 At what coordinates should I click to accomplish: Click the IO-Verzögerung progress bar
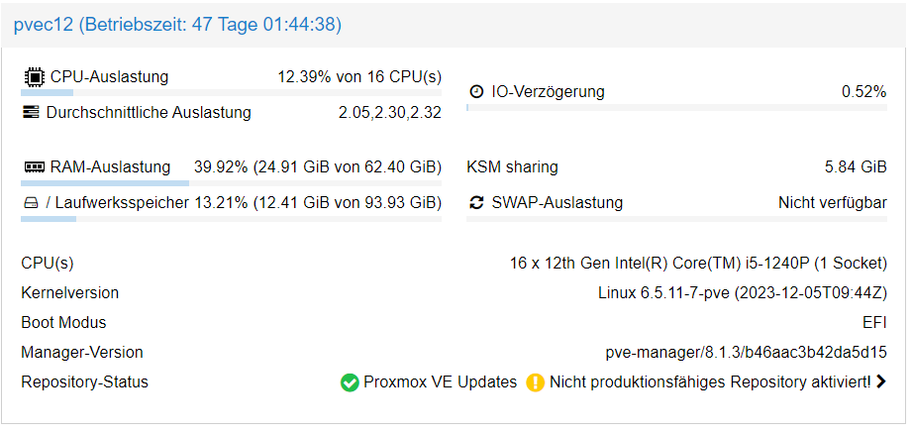pyautogui.click(x=676, y=108)
